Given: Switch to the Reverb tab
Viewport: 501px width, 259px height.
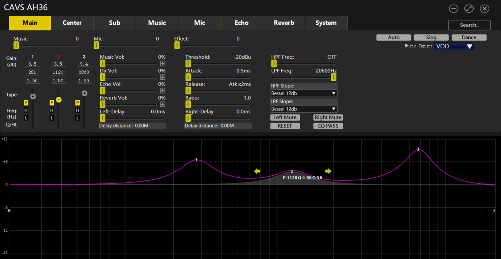Looking at the screenshot, I should 284,23.
